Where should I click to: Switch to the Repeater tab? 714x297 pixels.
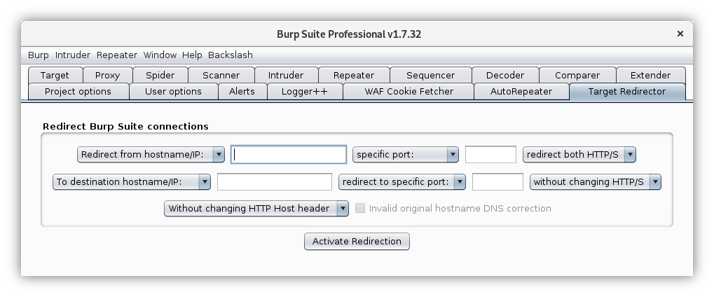point(353,75)
